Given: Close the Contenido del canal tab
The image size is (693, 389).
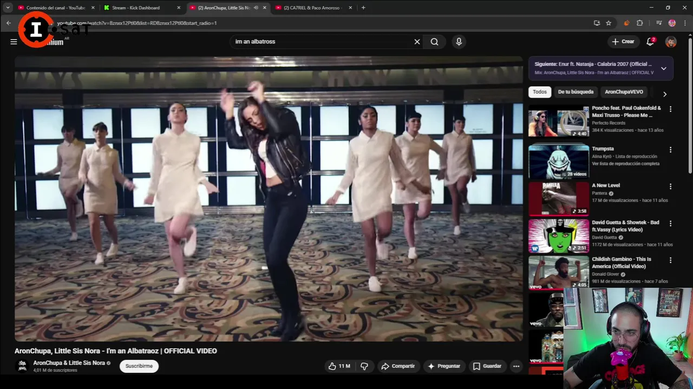Looking at the screenshot, I should pyautogui.click(x=93, y=8).
